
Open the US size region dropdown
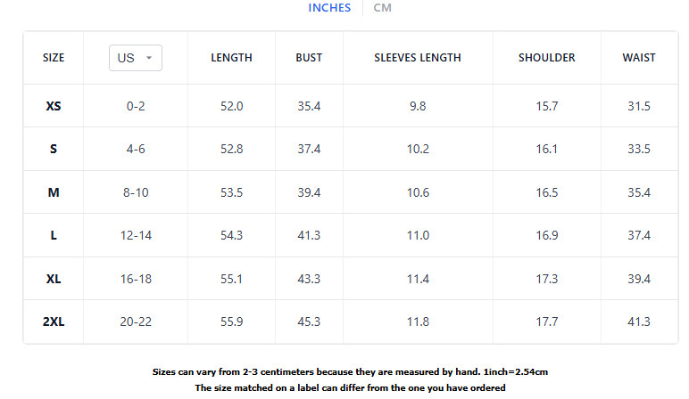point(136,58)
